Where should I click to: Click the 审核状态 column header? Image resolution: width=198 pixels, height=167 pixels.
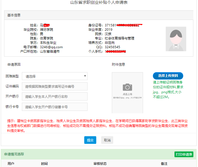(x=100, y=164)
